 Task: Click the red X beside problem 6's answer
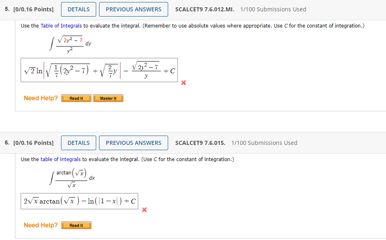144,210
